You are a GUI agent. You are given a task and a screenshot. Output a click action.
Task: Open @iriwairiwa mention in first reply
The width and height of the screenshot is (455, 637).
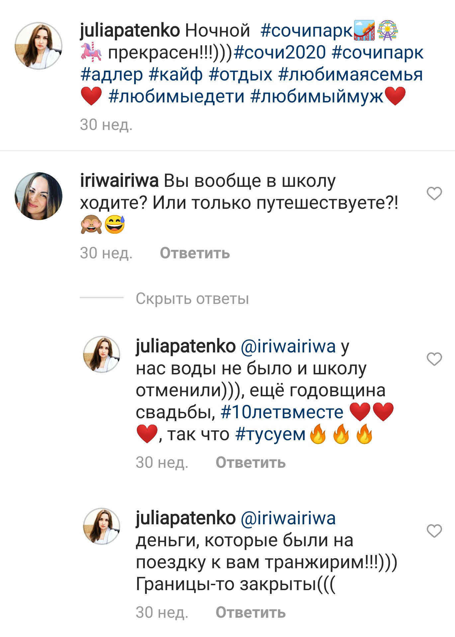[x=288, y=347]
